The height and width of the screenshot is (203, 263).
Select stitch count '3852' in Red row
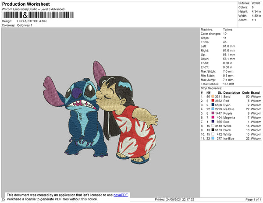tap(218, 101)
